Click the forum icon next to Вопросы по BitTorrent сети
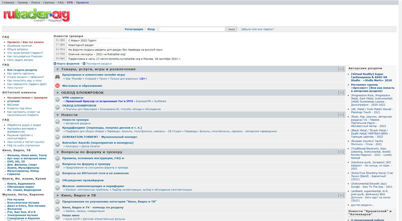The height and width of the screenshot is (221, 402). (58, 173)
